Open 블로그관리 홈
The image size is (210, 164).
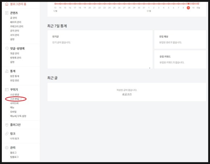pos(18,4)
